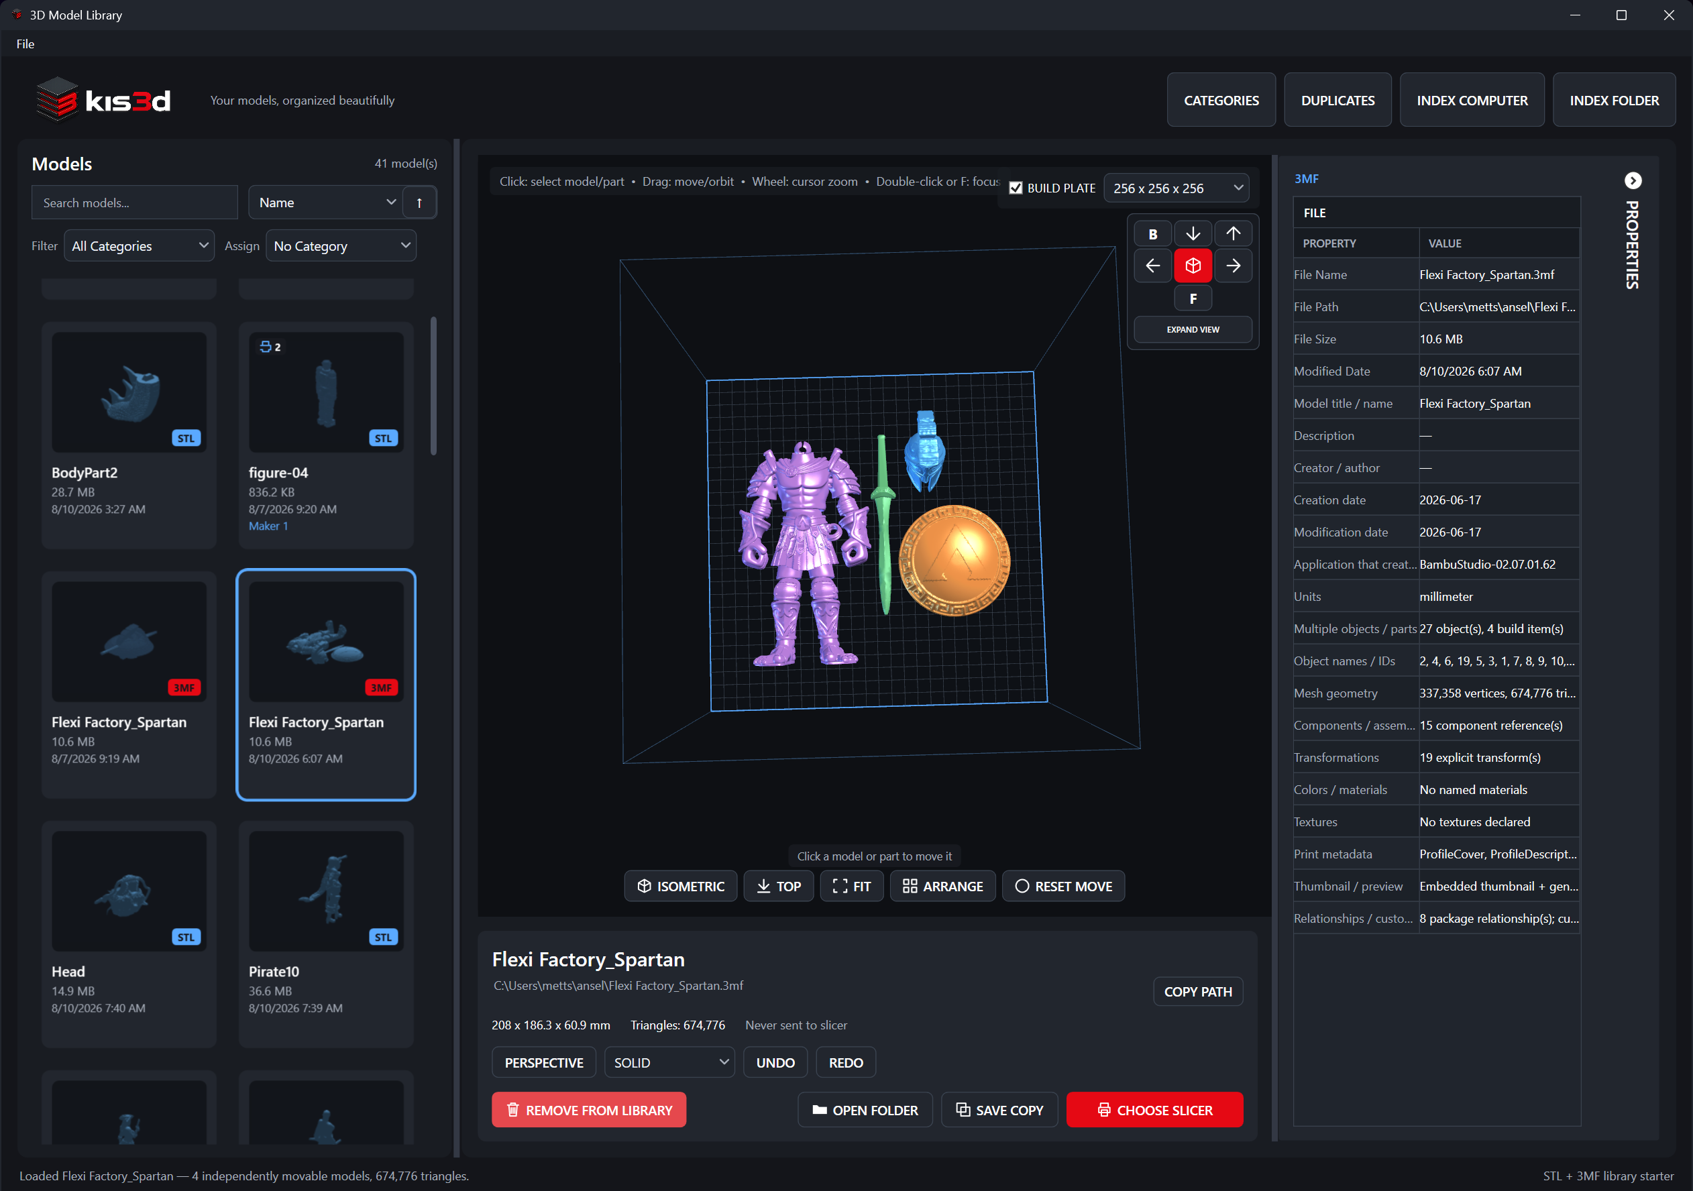Click the 'Never sent to slicer' status text
Image resolution: width=1693 pixels, height=1191 pixels.
tap(796, 1025)
